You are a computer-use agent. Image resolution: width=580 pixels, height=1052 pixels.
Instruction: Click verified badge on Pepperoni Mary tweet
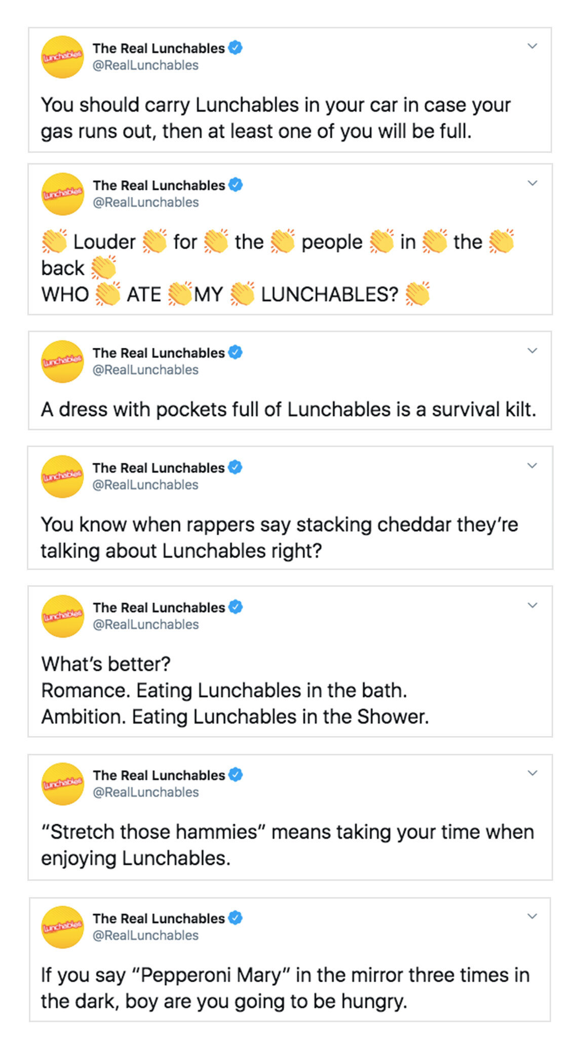[x=235, y=917]
